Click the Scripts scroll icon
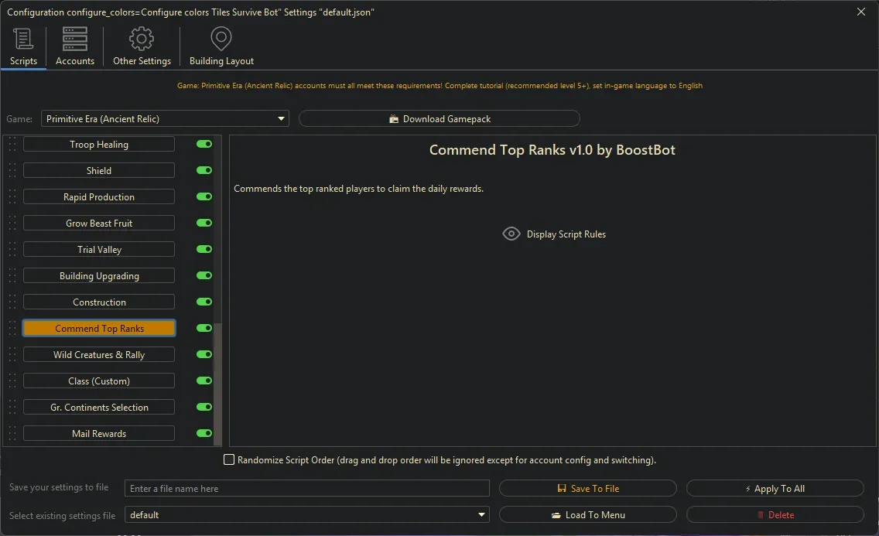The height and width of the screenshot is (536, 879). click(22, 38)
